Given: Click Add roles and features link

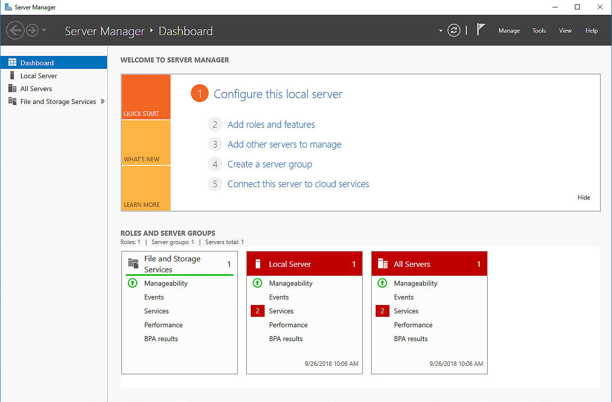Looking at the screenshot, I should [x=271, y=125].
